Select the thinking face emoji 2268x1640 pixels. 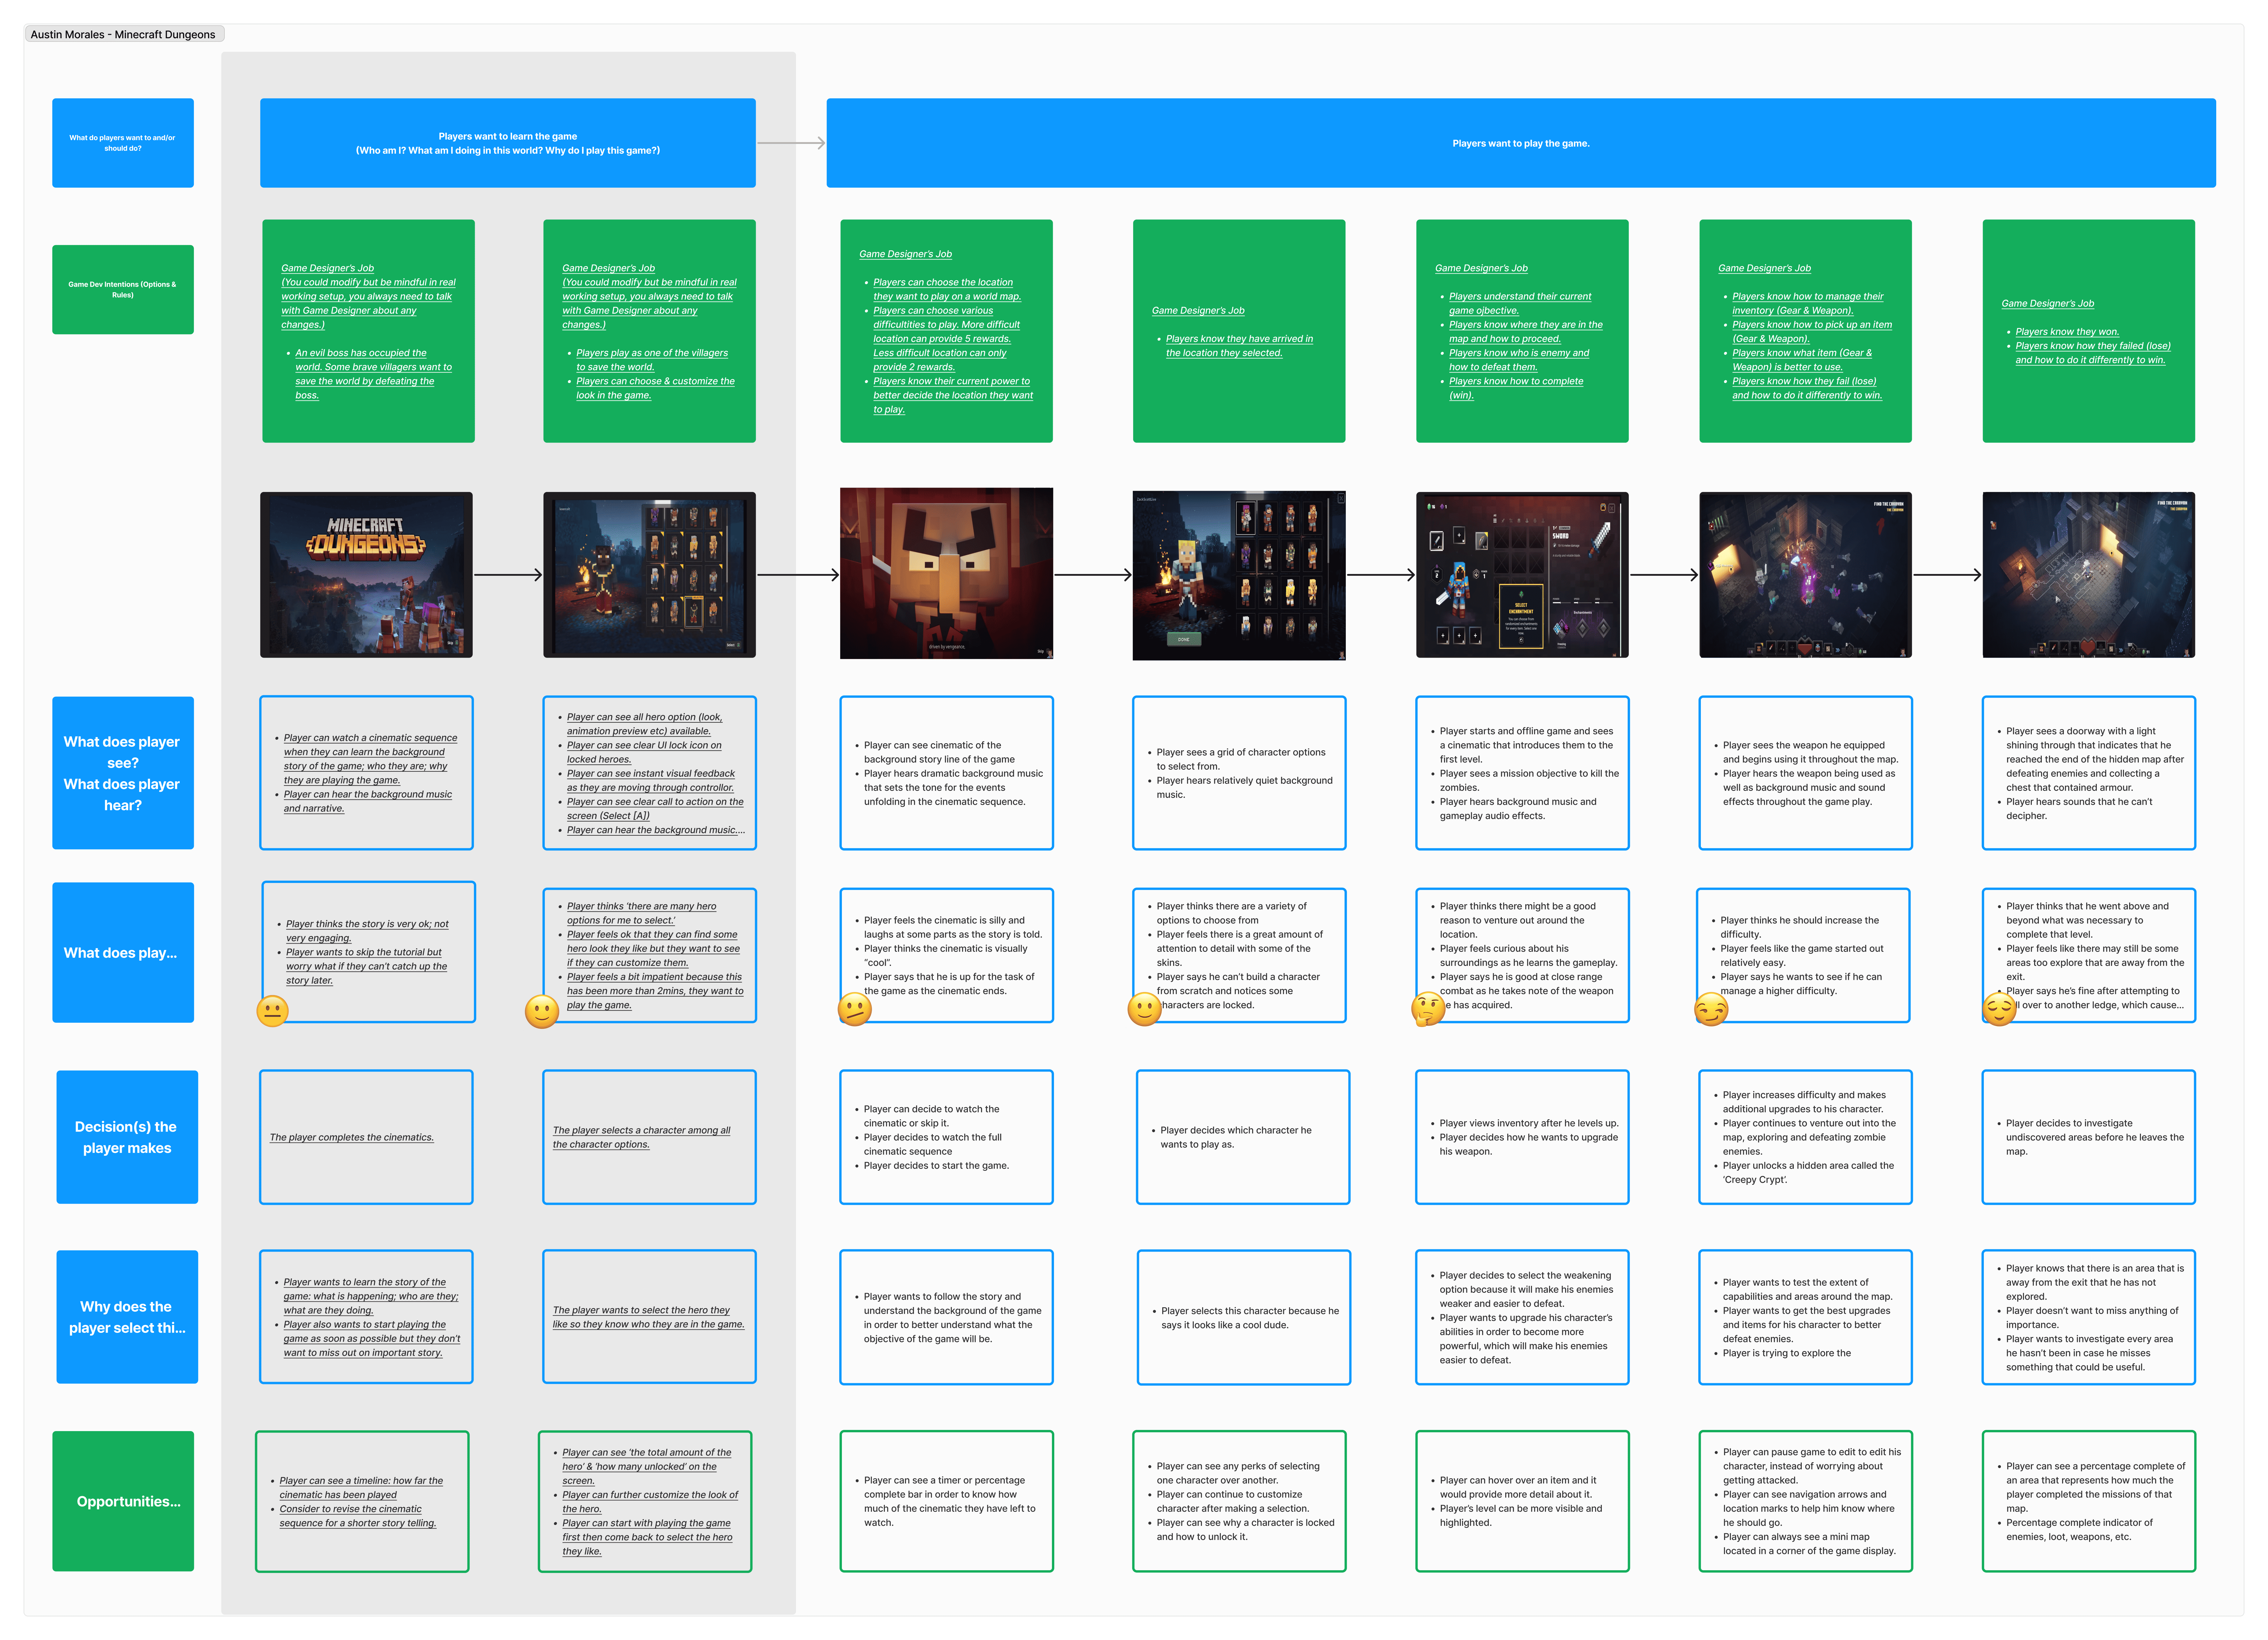tap(1428, 1009)
